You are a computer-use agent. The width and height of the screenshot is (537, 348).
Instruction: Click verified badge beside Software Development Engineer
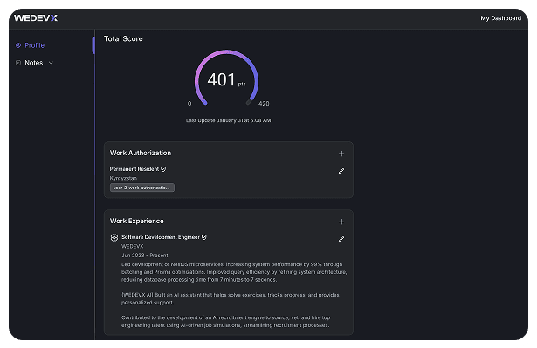tap(204, 237)
